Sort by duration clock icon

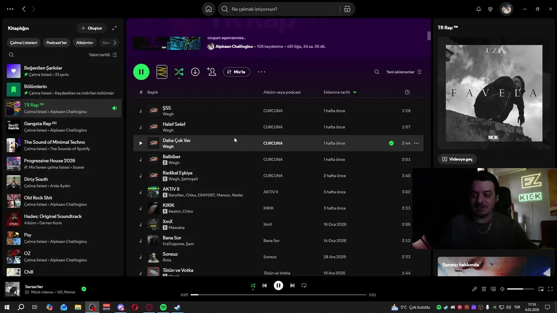click(x=407, y=92)
